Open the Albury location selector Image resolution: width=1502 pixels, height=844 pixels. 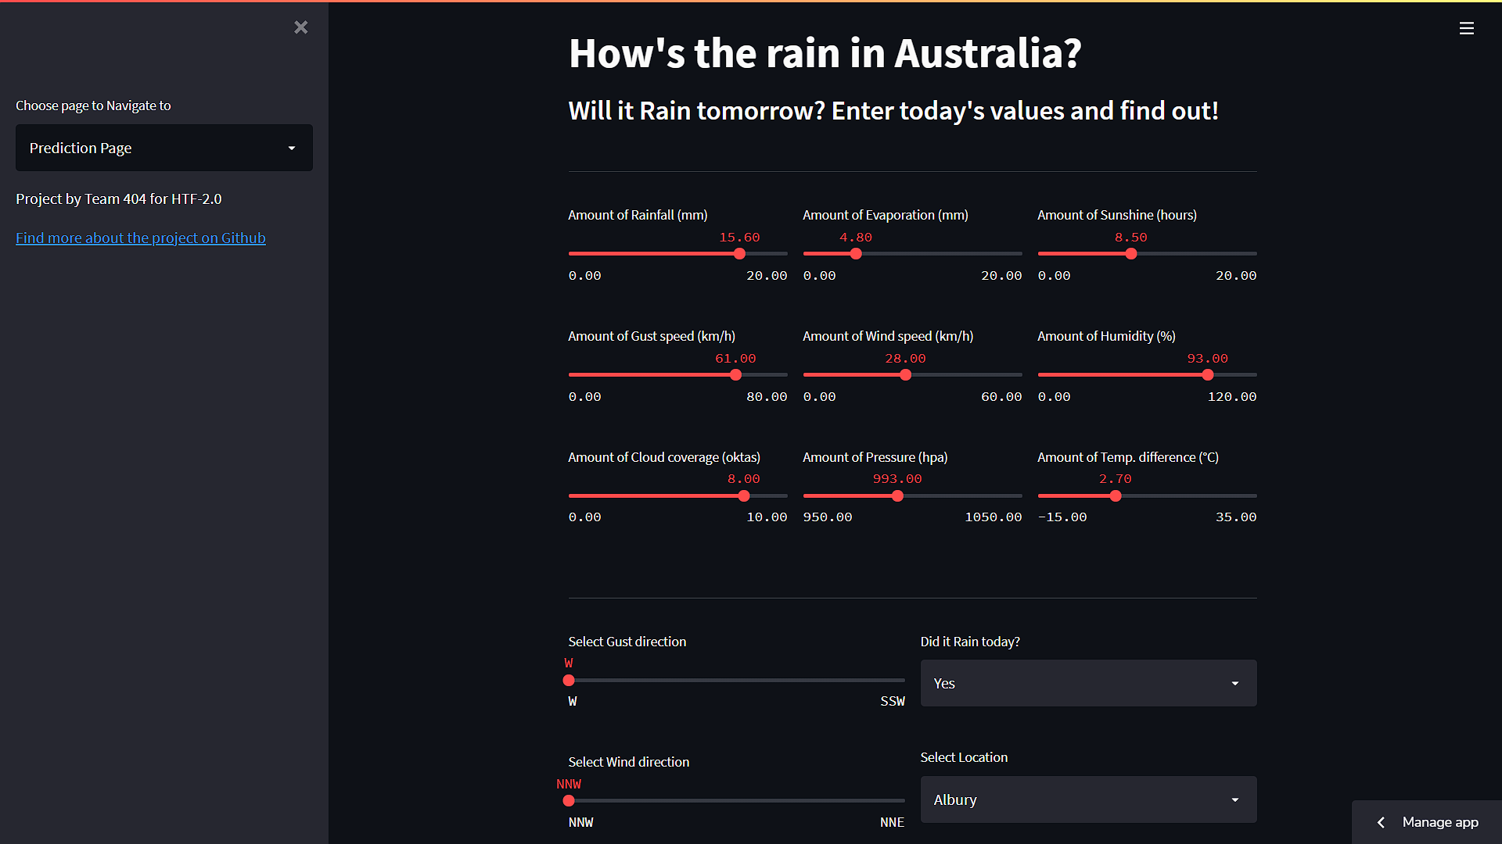pos(1087,799)
